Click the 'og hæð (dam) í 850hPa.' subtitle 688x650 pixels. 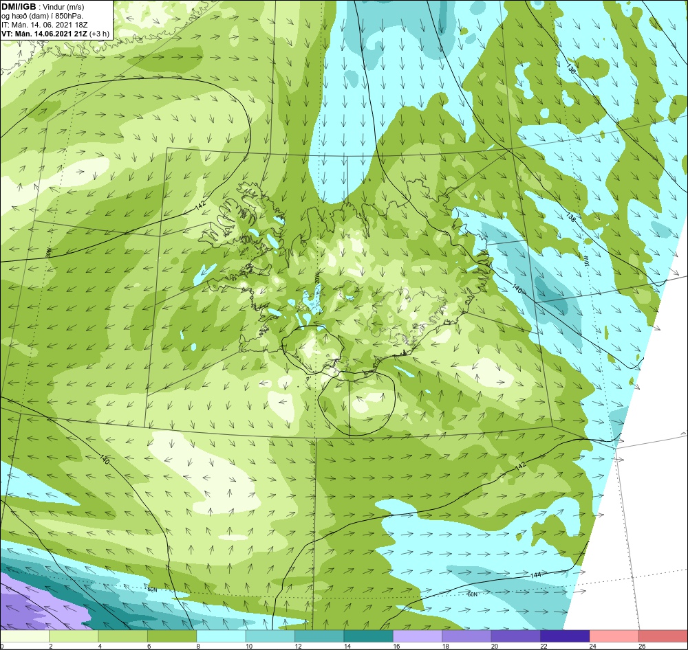(42, 16)
